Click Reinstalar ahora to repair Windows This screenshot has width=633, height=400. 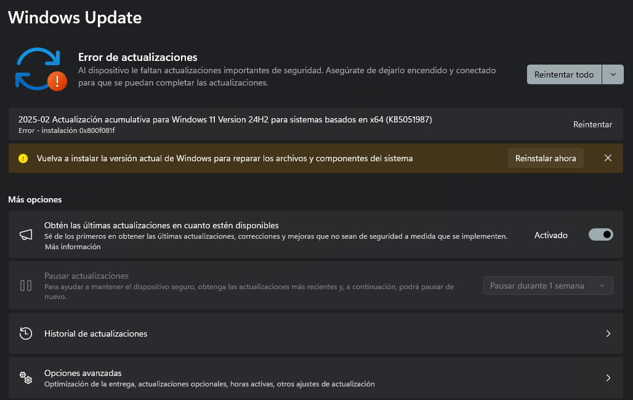coord(546,158)
